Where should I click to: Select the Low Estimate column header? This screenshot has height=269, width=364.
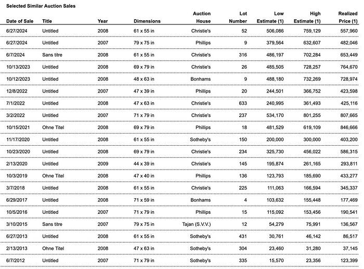pos(270,17)
